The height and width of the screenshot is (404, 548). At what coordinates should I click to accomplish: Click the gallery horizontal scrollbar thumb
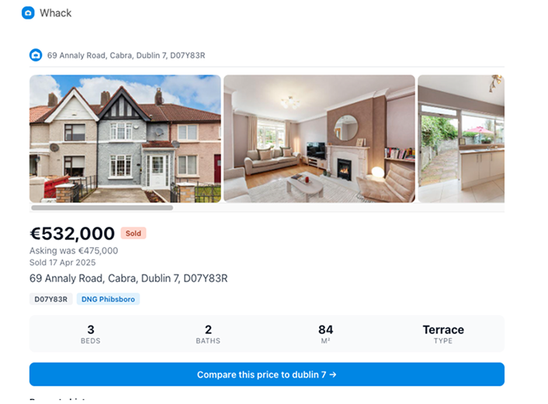point(102,207)
